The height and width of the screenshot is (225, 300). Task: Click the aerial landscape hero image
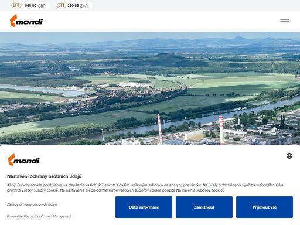[150, 88]
